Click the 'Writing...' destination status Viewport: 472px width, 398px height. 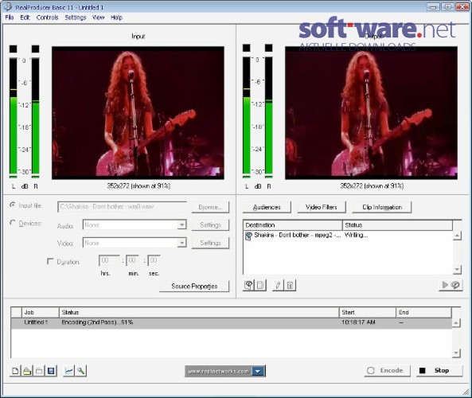(x=356, y=235)
